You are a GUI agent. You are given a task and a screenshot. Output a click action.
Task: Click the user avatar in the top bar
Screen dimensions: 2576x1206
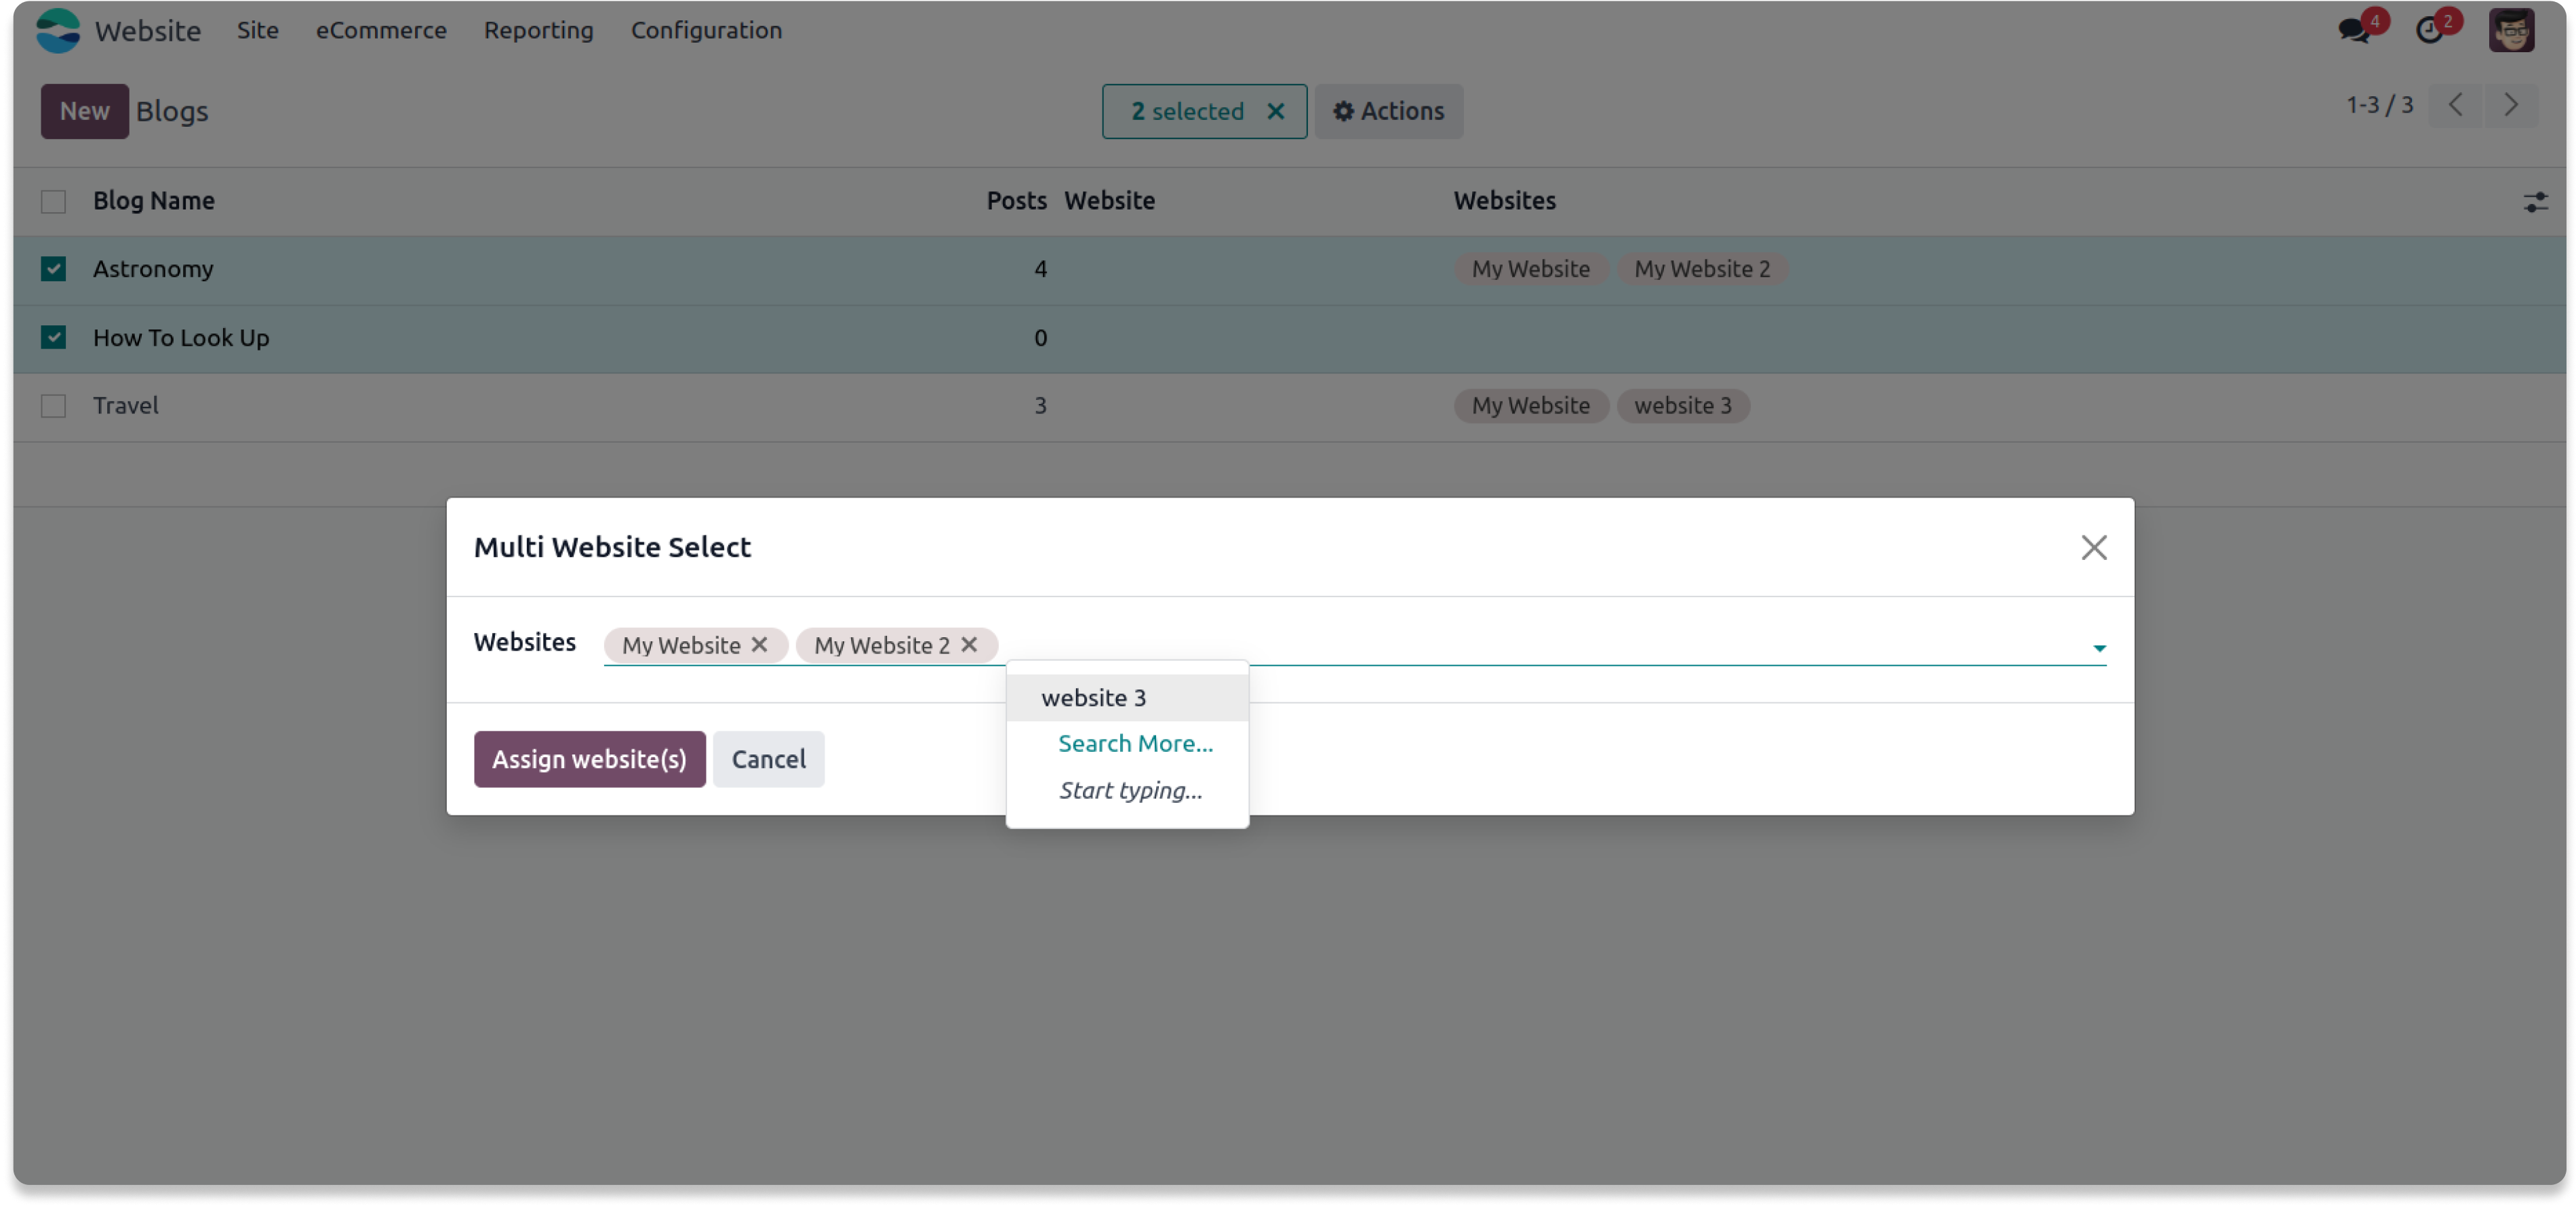pyautogui.click(x=2510, y=30)
